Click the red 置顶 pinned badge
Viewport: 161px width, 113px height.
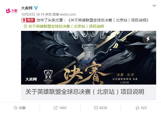[x=28, y=20]
